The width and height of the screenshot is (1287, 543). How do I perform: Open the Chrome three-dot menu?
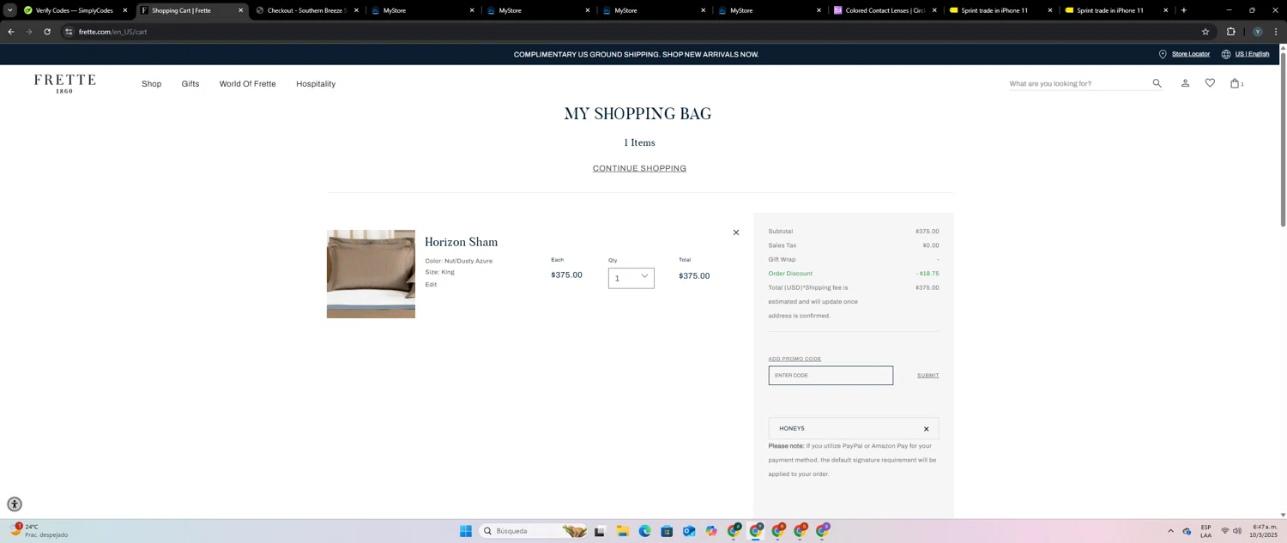coord(1276,32)
